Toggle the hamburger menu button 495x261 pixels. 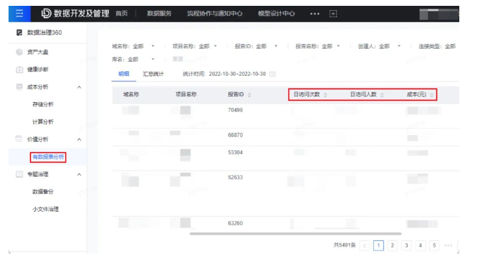pyautogui.click(x=20, y=13)
